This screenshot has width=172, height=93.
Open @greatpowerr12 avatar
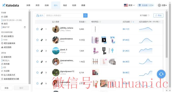point(56,72)
